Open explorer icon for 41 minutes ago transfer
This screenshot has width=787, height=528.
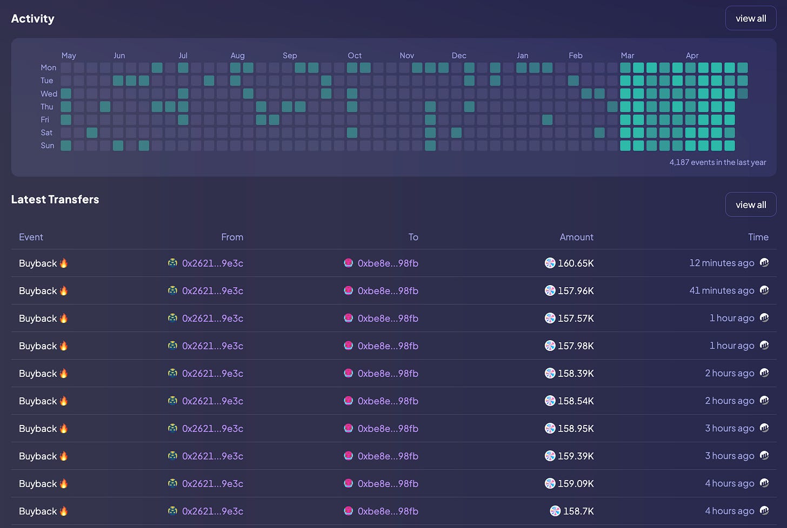(x=764, y=290)
